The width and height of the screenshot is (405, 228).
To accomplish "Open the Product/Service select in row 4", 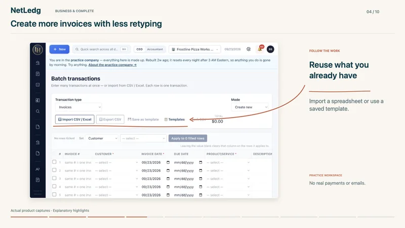I will click(228, 187).
